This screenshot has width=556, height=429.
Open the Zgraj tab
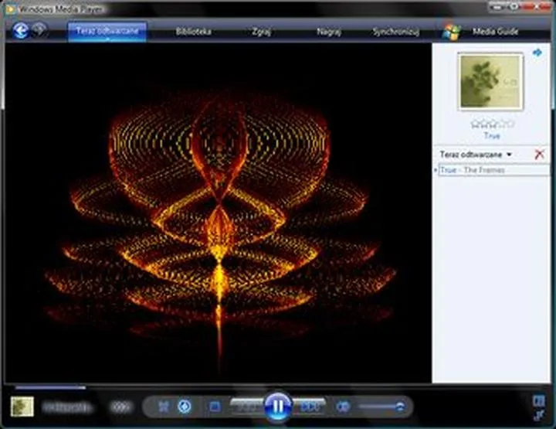[261, 32]
